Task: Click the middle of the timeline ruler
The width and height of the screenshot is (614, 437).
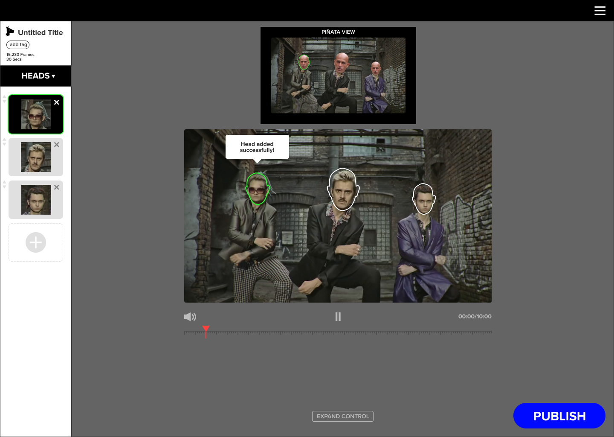Action: coord(338,332)
